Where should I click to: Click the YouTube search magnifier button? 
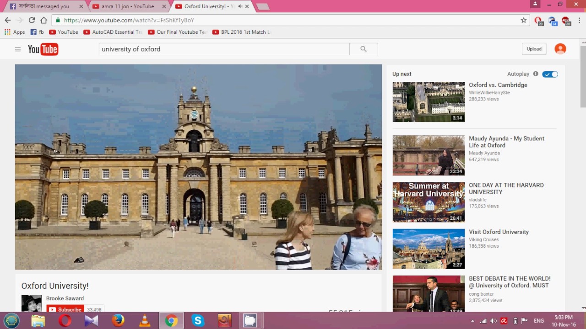pyautogui.click(x=364, y=49)
